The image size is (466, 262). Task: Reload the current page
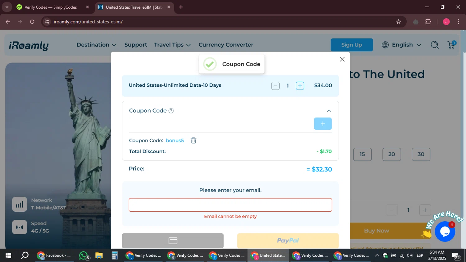[32, 22]
